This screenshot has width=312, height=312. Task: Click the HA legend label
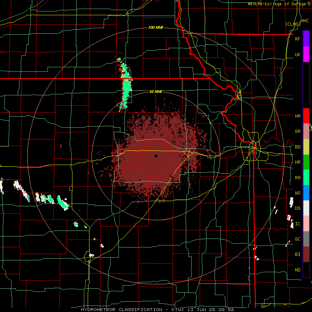297,116
